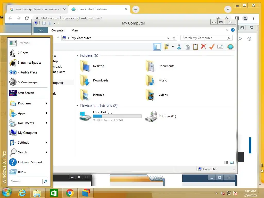Click Local Disk C: usage bar
The image size is (264, 198).
117,116
